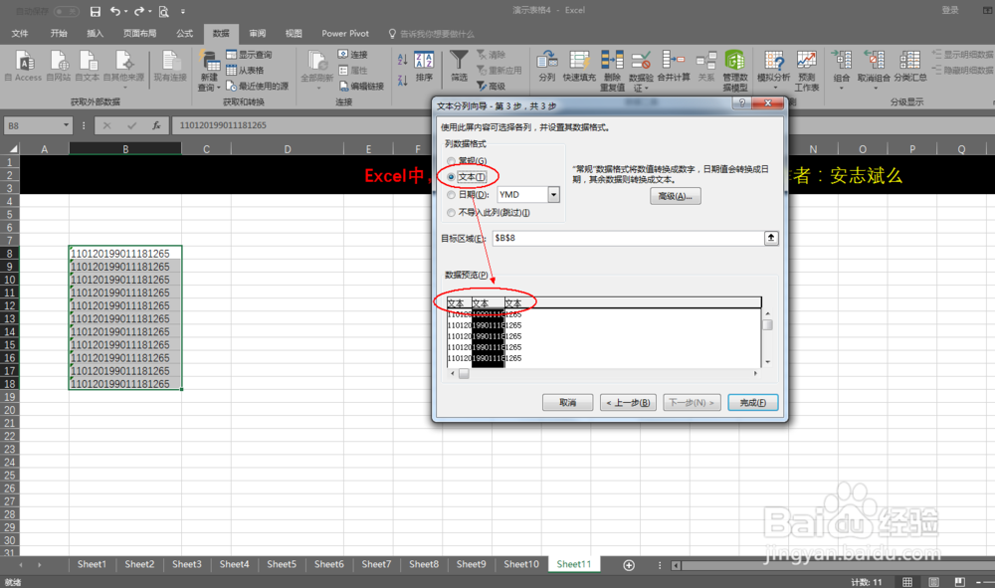This screenshot has height=588, width=995.
Task: Click the Undo arrow icon
Action: 114,11
